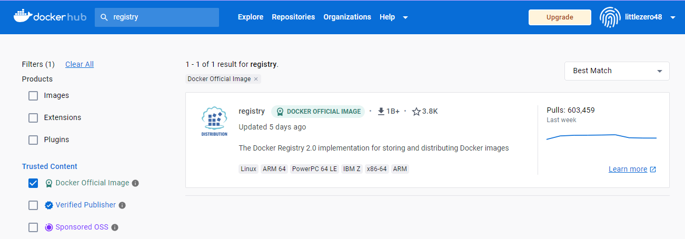The width and height of the screenshot is (685, 239).
Task: Check the Images filter checkbox
Action: point(33,96)
